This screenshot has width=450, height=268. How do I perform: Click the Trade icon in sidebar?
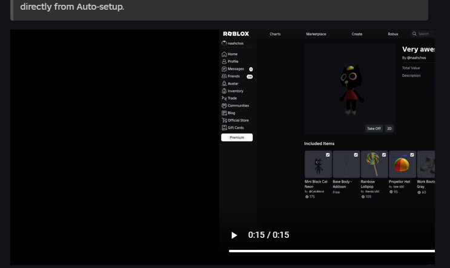224,99
